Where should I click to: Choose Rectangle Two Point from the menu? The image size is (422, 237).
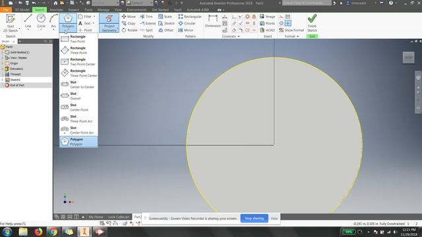(78, 39)
